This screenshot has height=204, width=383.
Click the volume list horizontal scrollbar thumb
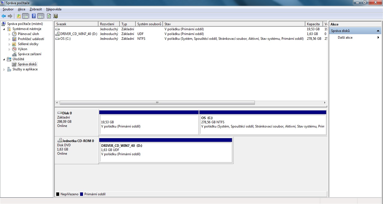pyautogui.click(x=157, y=103)
